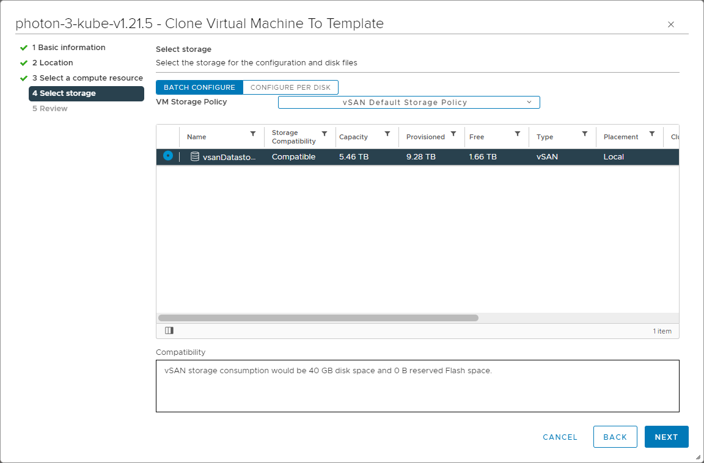This screenshot has width=704, height=463.
Task: Click the 5 Review step label
Action: 50,109
